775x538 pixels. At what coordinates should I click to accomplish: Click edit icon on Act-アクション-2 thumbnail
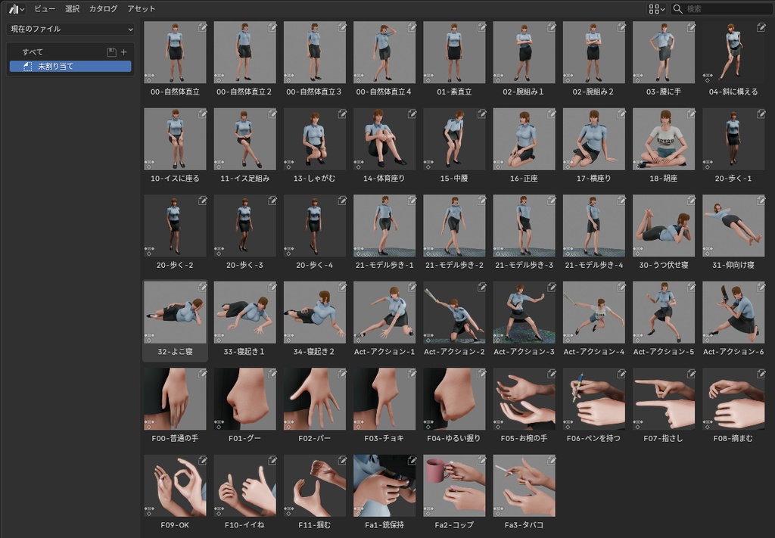pyautogui.click(x=481, y=287)
